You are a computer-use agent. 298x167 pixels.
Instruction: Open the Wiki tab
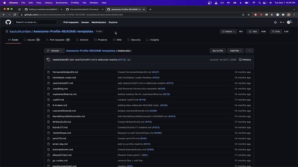(117, 40)
